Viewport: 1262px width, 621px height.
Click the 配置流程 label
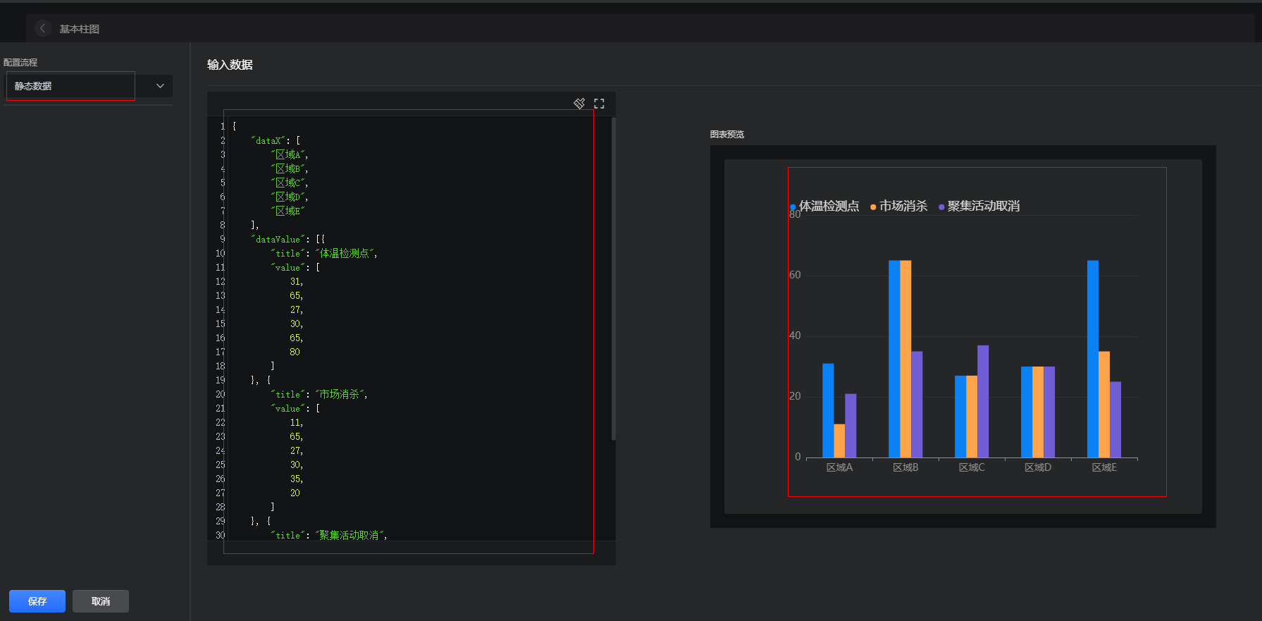pyautogui.click(x=20, y=63)
